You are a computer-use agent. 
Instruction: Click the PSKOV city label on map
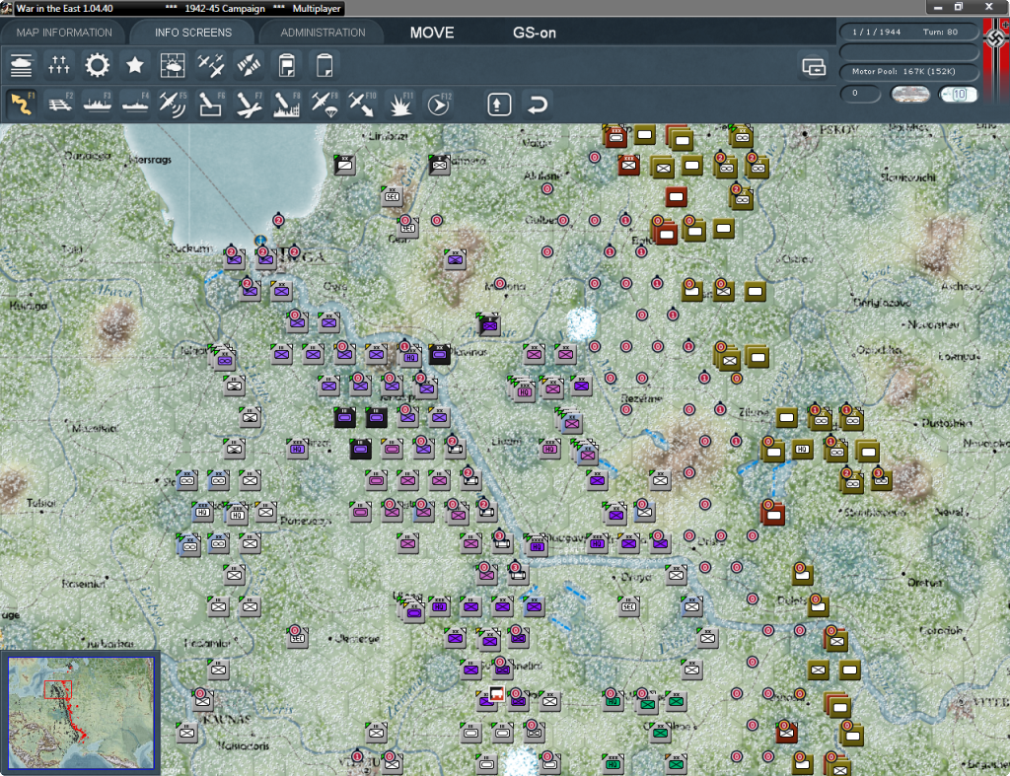[x=838, y=130]
